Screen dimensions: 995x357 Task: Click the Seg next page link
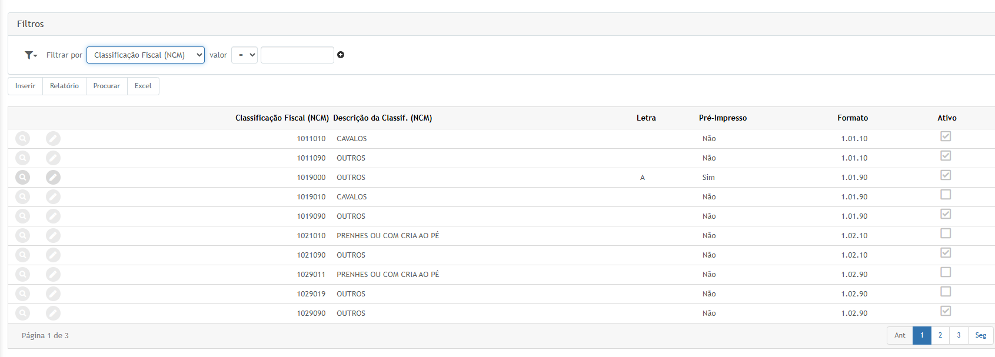pyautogui.click(x=980, y=335)
